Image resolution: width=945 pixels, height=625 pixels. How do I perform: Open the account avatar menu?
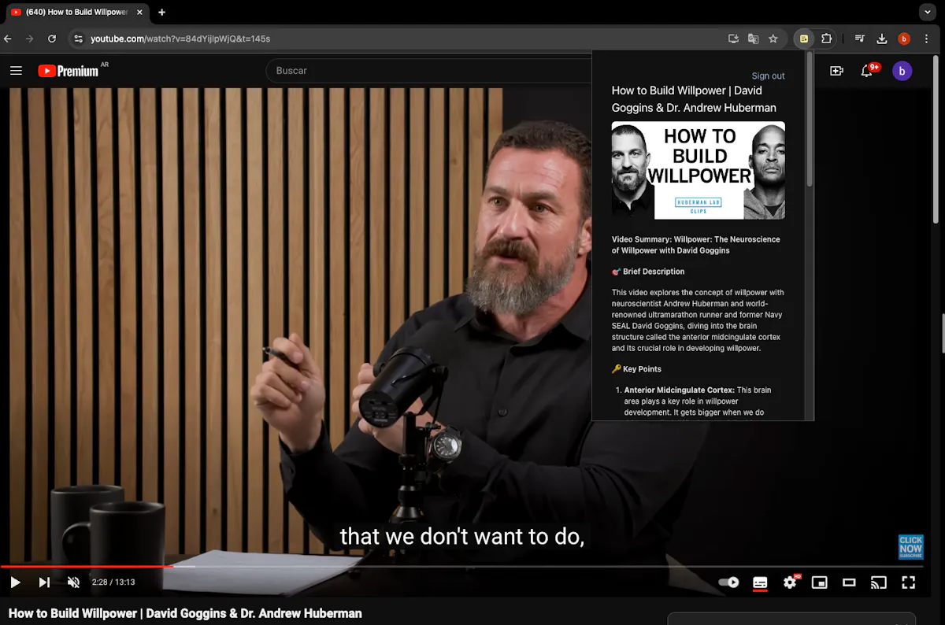pyautogui.click(x=902, y=71)
